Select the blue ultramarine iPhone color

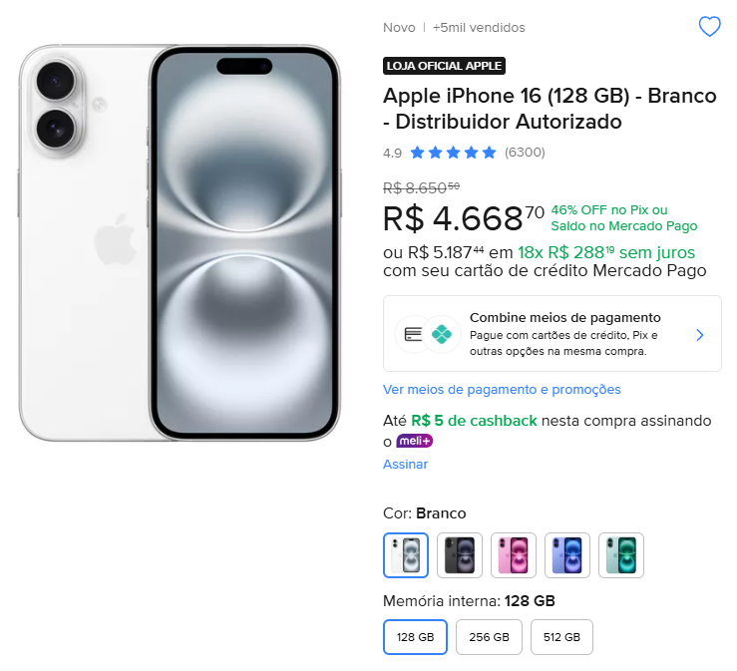pyautogui.click(x=567, y=555)
